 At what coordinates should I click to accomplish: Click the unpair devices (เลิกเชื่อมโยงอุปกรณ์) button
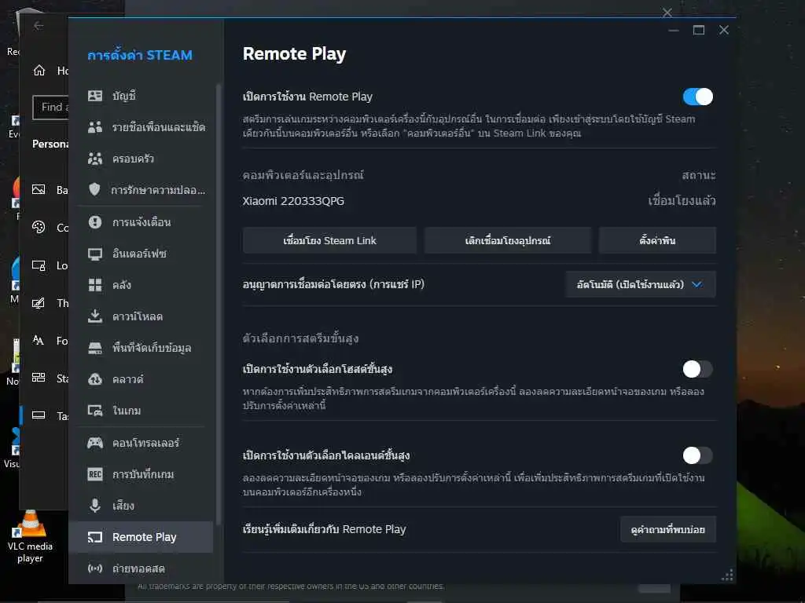click(x=508, y=240)
